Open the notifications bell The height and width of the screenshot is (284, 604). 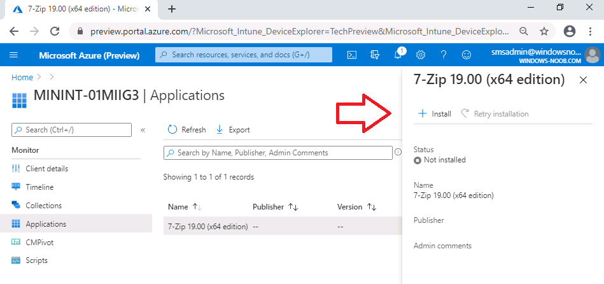[398, 55]
